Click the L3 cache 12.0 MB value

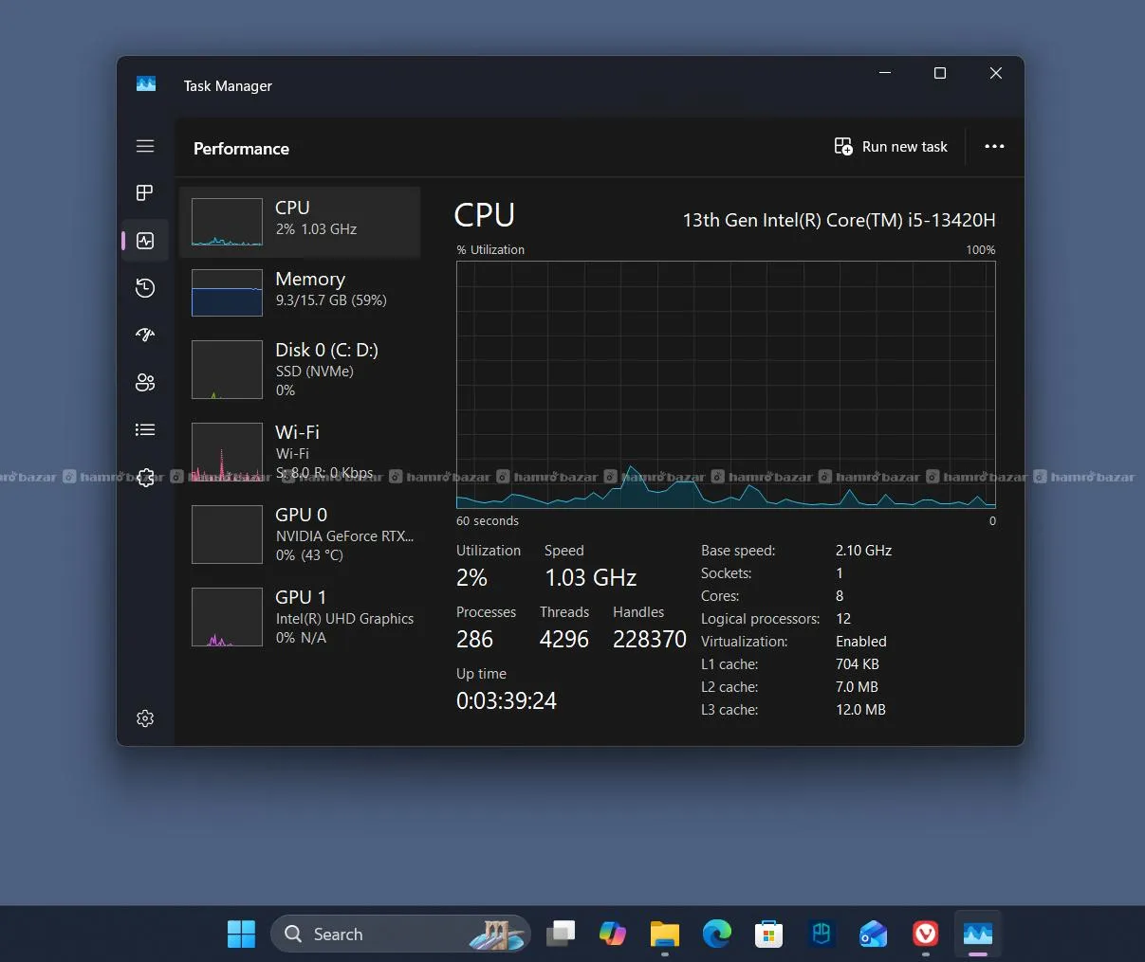[x=860, y=710]
